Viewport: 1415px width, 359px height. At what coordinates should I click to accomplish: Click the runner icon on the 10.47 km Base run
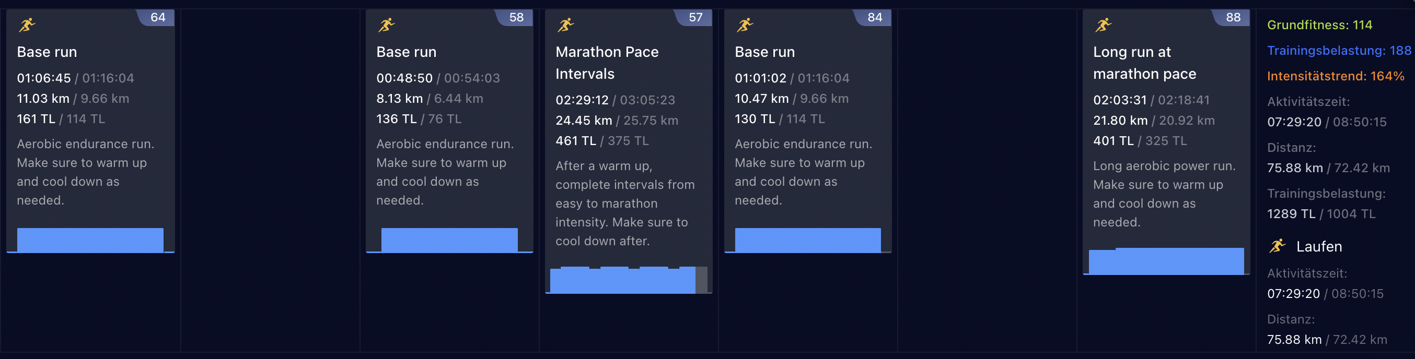pyautogui.click(x=744, y=25)
